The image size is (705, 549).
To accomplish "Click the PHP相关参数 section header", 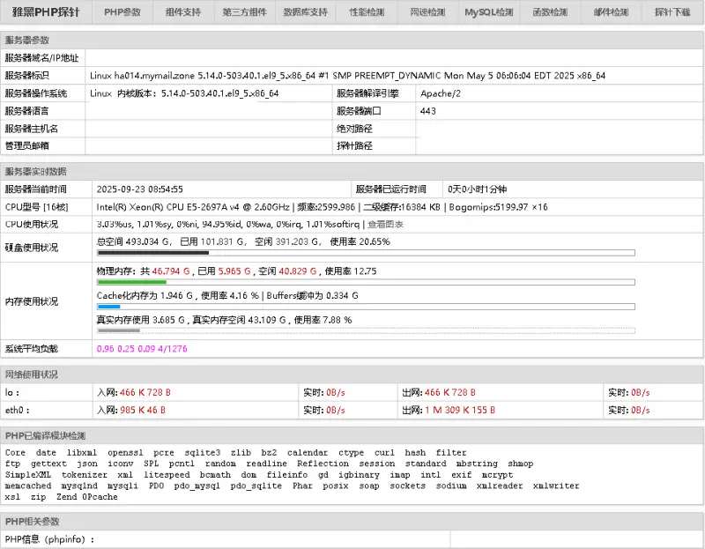I will click(32, 522).
